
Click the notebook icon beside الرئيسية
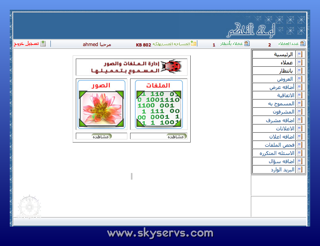(x=300, y=54)
